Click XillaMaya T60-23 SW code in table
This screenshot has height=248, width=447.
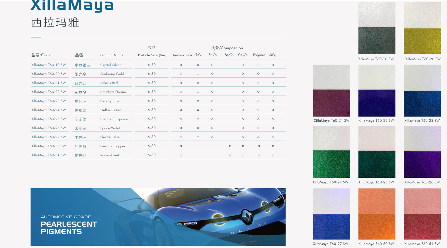coord(48,101)
